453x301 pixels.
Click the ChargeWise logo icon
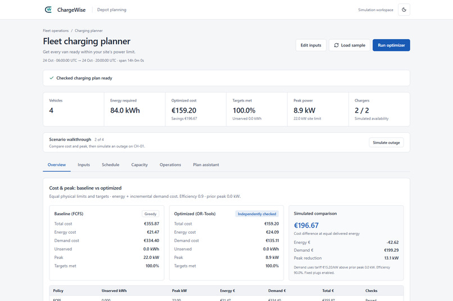point(48,10)
